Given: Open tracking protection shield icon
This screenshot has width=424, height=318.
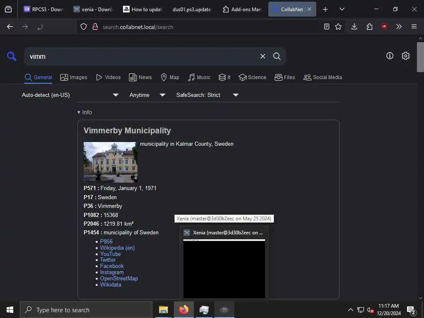Looking at the screenshot, I should [84, 26].
